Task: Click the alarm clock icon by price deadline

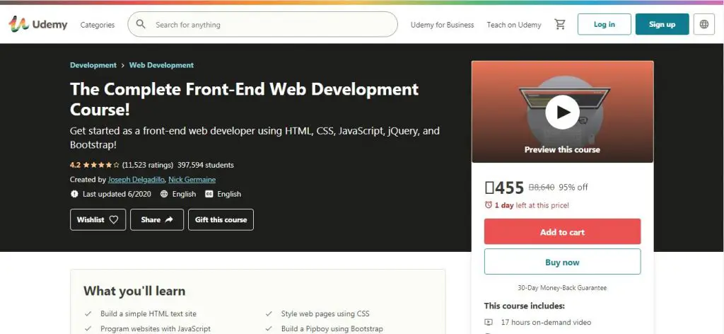Action: click(x=488, y=205)
